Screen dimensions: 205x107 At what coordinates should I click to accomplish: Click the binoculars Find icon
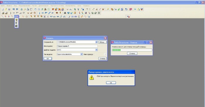pyautogui.click(x=65, y=13)
